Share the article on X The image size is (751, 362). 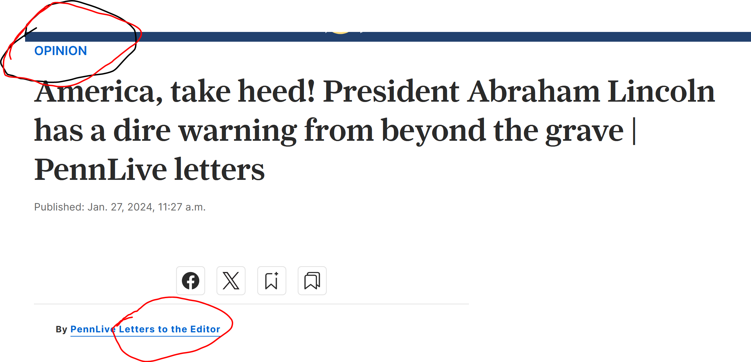click(x=231, y=281)
